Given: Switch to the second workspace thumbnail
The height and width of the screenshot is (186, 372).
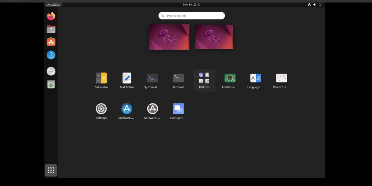Looking at the screenshot, I should 214,37.
